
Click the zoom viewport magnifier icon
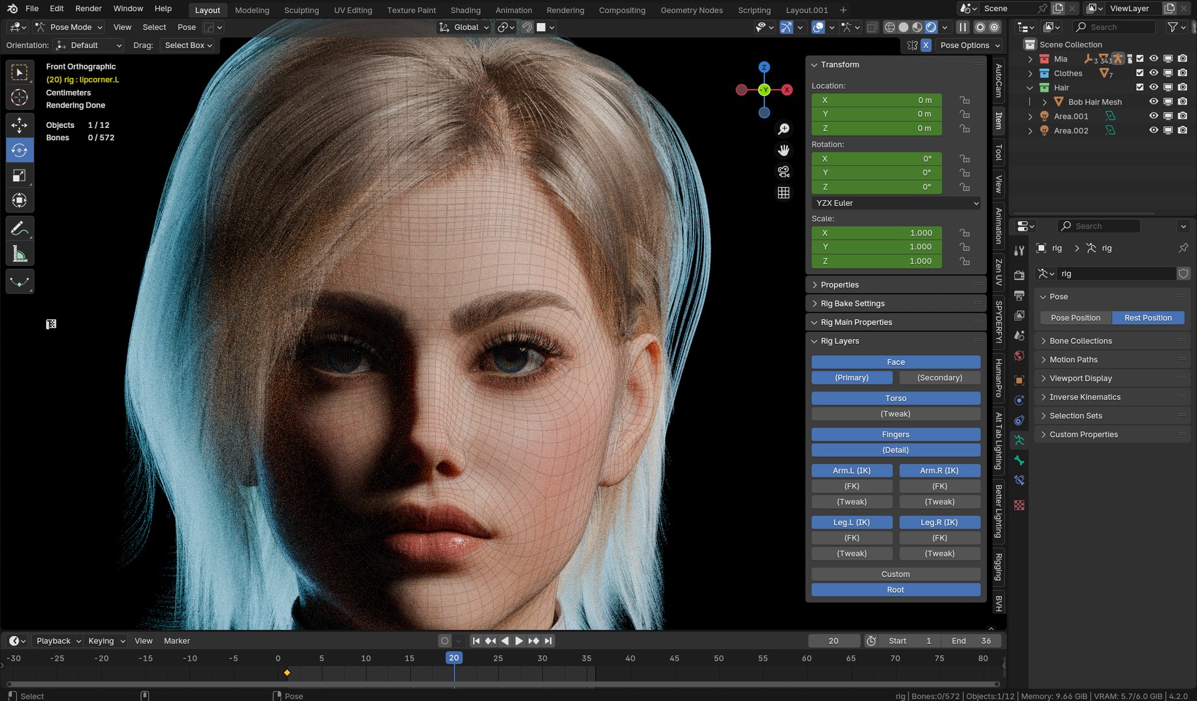[x=784, y=129]
